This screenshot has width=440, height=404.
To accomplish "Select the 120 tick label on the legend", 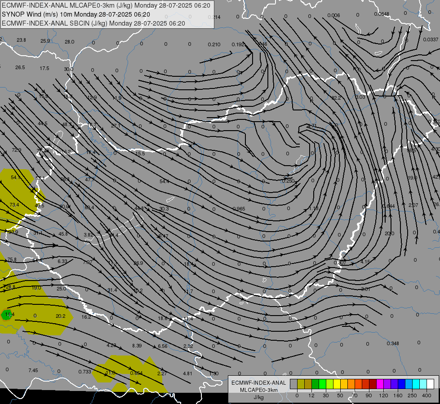I will pyautogui.click(x=383, y=395).
